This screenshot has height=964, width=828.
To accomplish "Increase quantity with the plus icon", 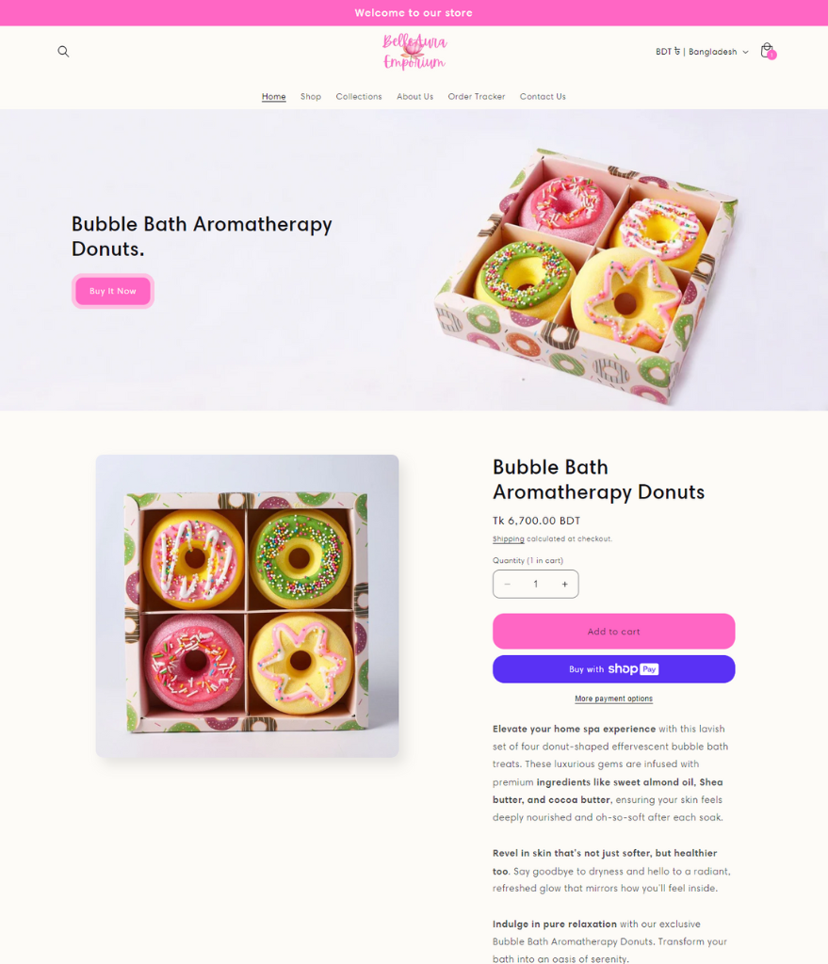I will pyautogui.click(x=564, y=584).
